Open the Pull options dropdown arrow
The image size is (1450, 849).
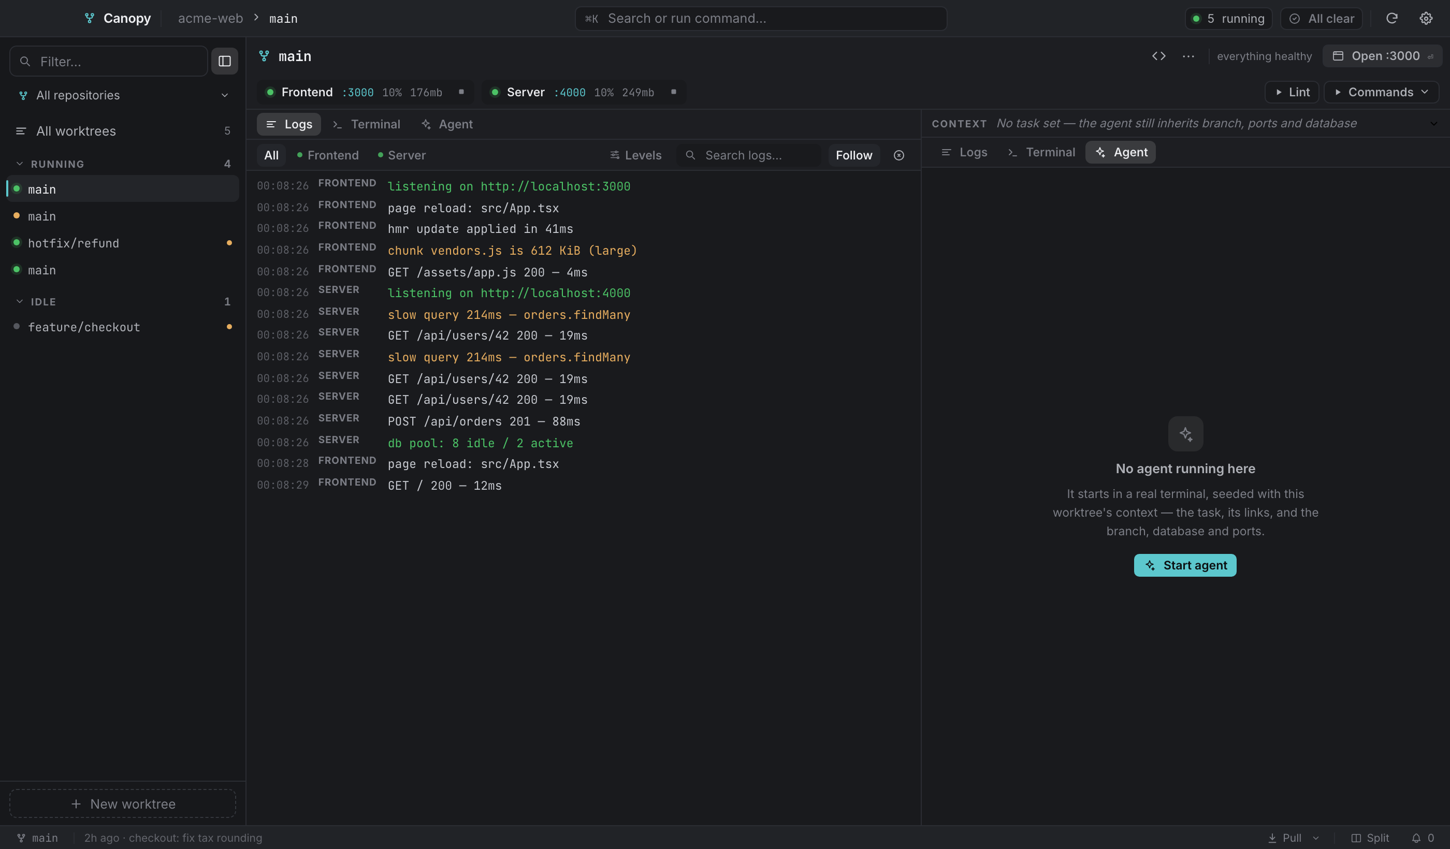tap(1315, 838)
